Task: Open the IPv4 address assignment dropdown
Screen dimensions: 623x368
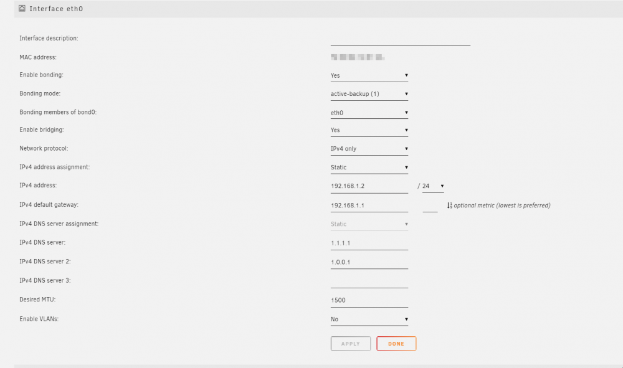Action: pos(369,167)
